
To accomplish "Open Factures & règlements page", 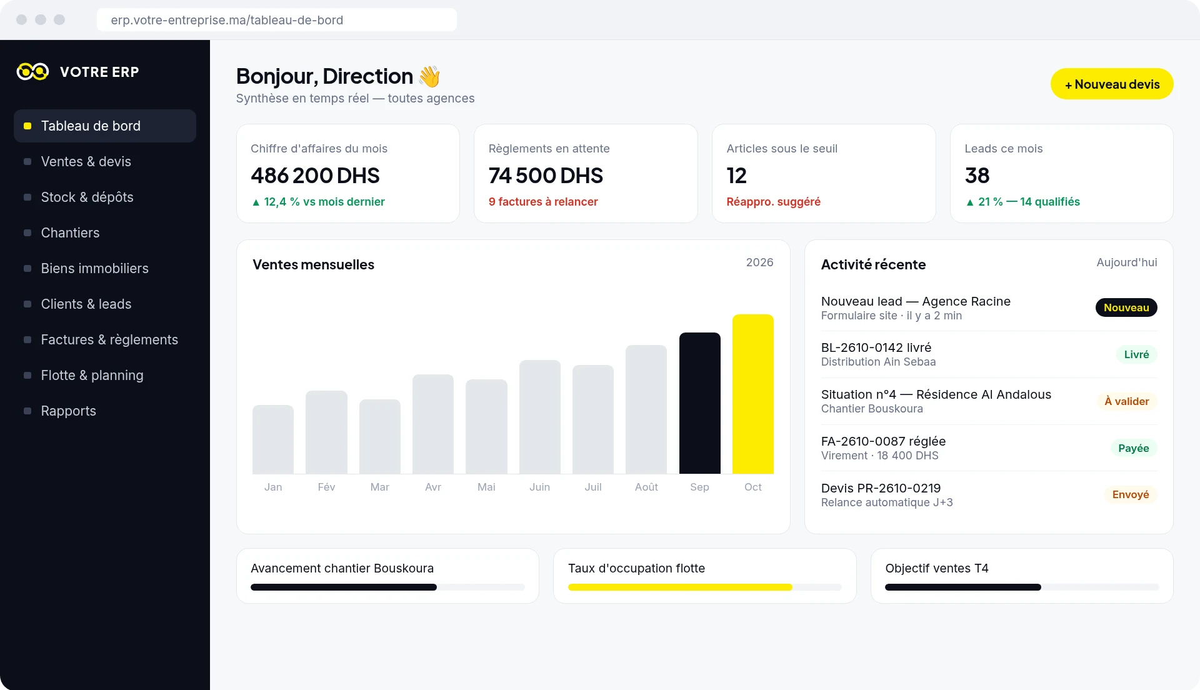I will click(105, 339).
